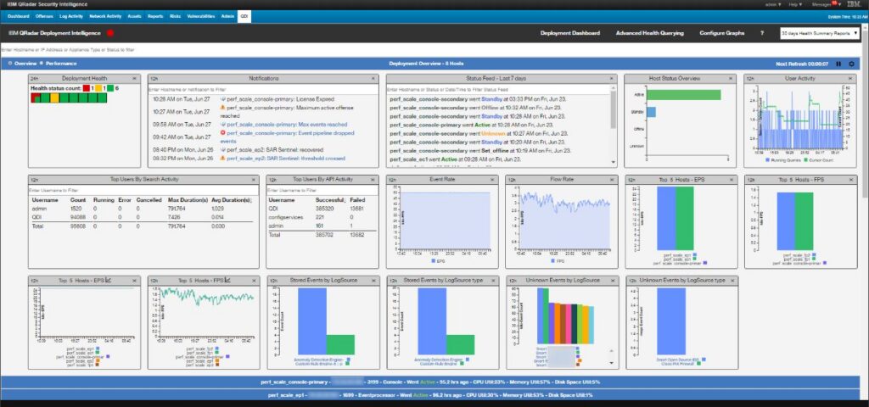Click the line chart icon on Top 5 Hosts - FPS
This screenshot has width=869, height=407.
pyautogui.click(x=228, y=280)
